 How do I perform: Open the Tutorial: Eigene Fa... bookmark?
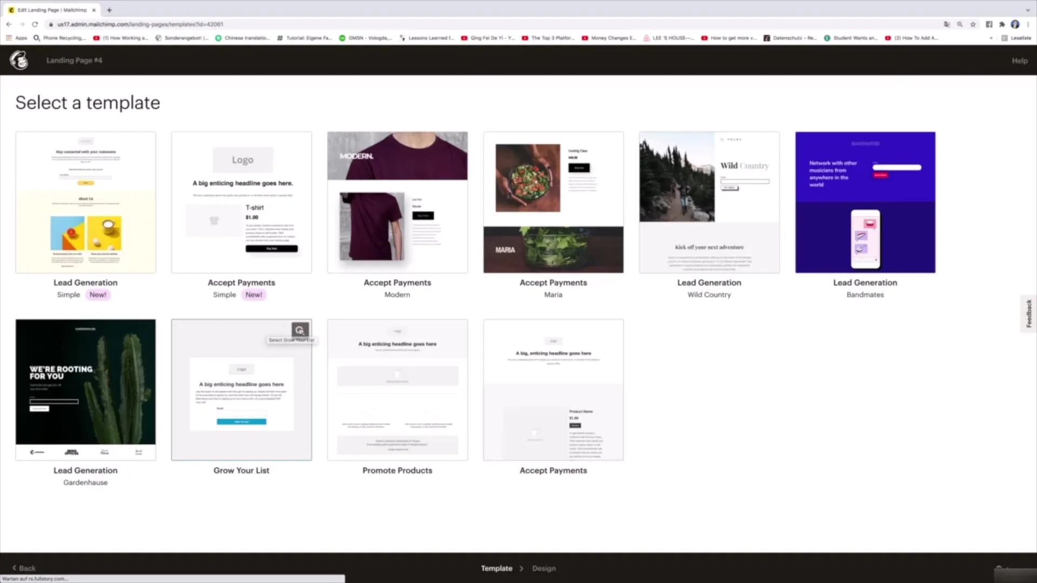click(x=305, y=38)
